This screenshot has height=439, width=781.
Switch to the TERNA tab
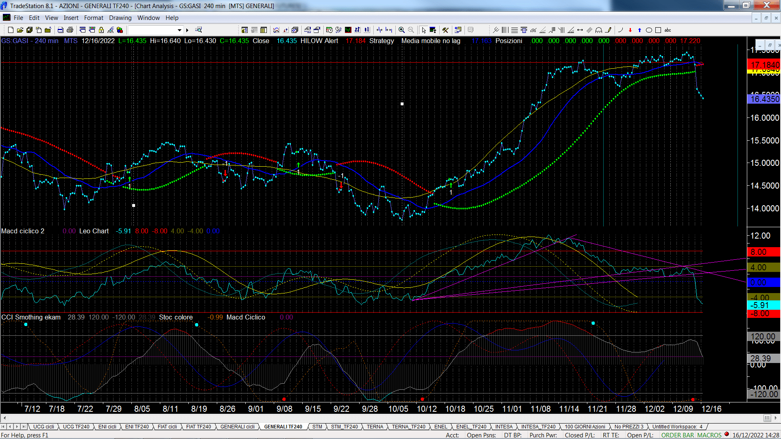[x=375, y=427]
